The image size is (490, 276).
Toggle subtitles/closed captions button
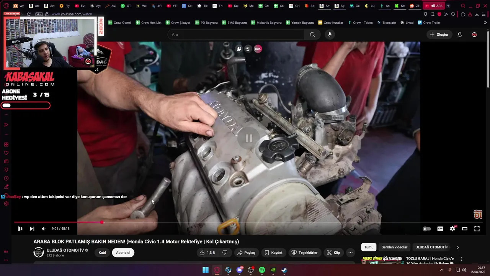pos(440,229)
